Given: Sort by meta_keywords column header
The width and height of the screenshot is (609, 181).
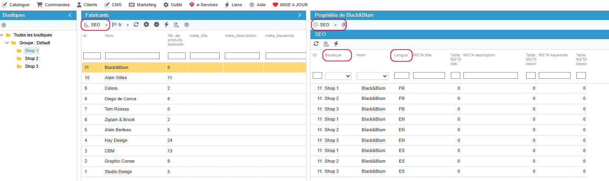Looking at the screenshot, I should (280, 36).
